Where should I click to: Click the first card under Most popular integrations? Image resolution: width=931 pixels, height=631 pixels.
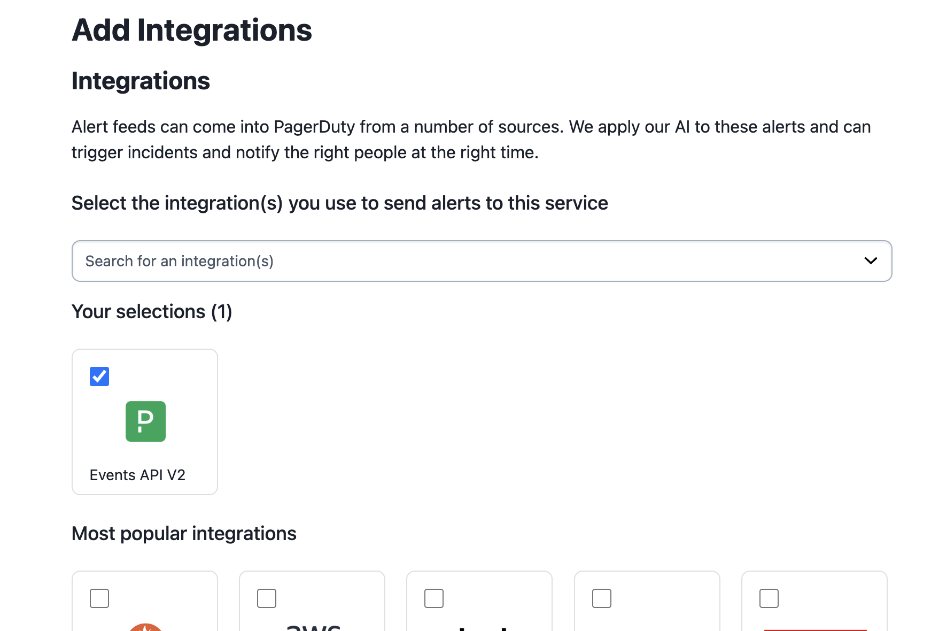click(x=145, y=610)
